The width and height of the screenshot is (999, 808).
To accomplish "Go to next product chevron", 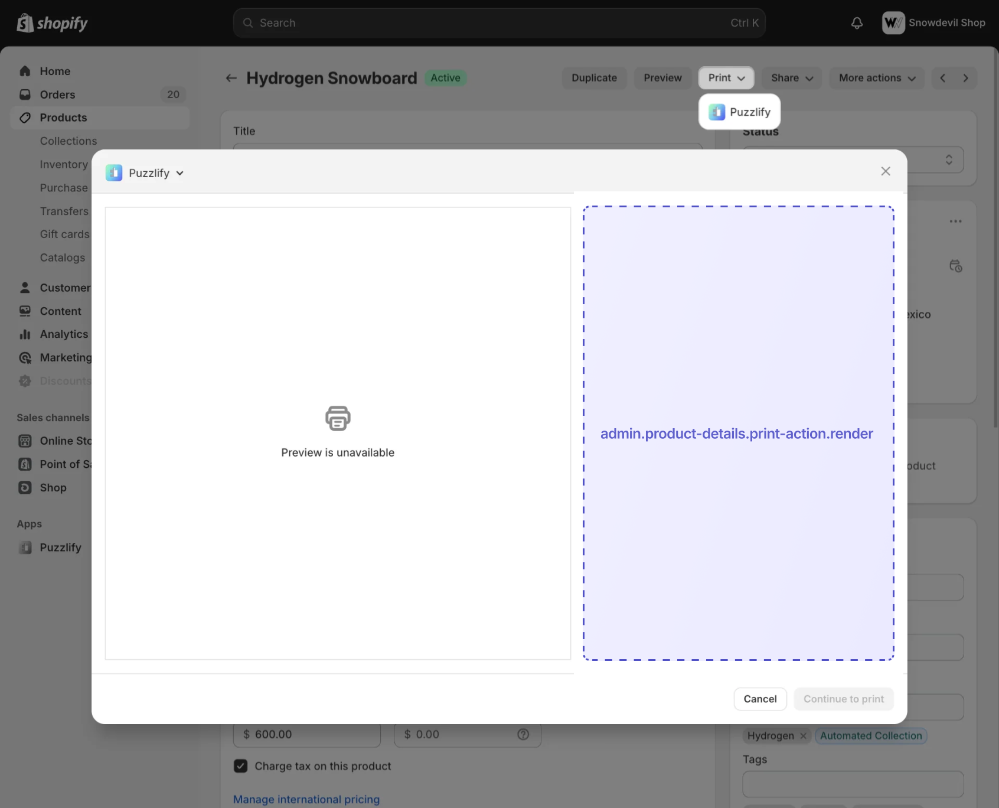I will point(965,78).
